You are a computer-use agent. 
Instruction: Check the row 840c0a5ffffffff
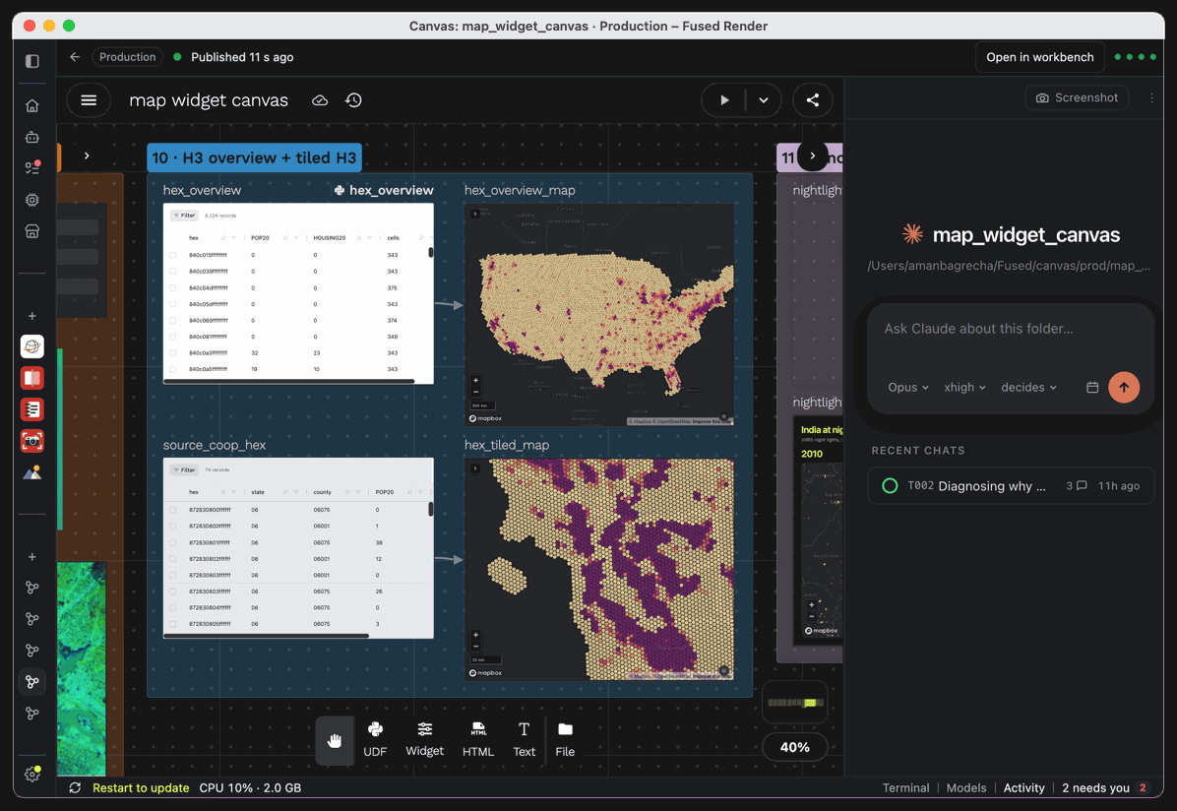click(173, 369)
